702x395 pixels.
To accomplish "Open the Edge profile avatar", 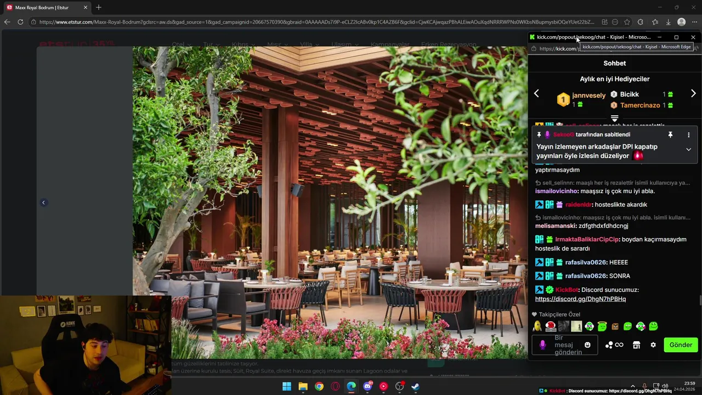I will click(682, 22).
